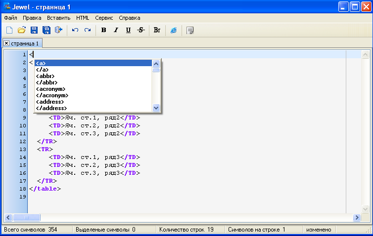Toggle bold formatting button
This screenshot has height=236, width=373.
click(x=104, y=30)
